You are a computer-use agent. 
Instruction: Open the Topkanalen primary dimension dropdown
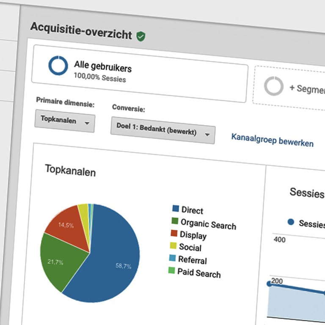tap(65, 121)
